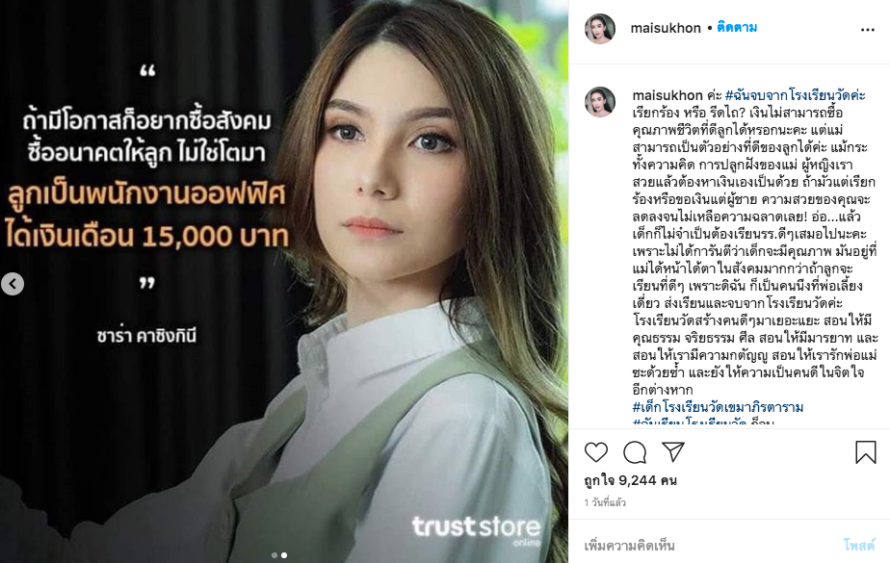
Task: Select the first carousel dot indicator
Action: point(275,555)
